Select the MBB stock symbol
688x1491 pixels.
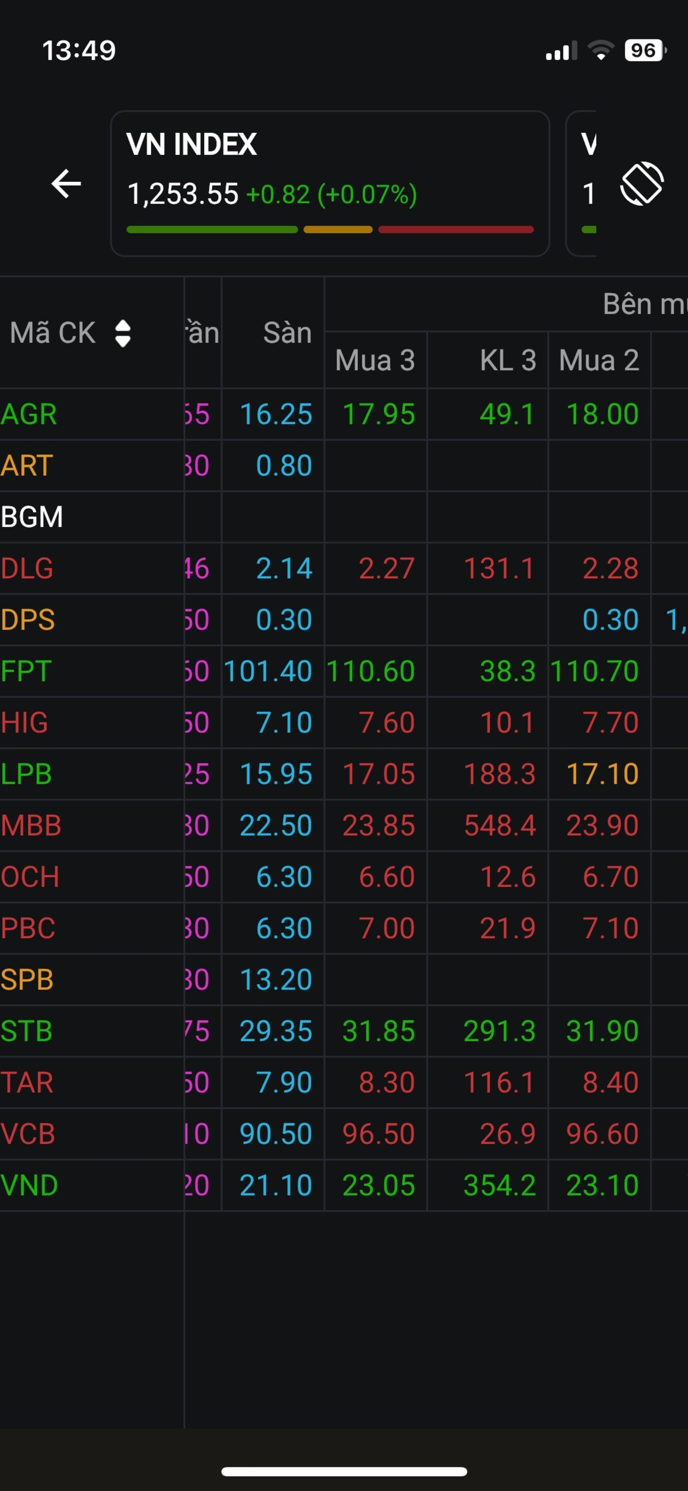pos(31,825)
